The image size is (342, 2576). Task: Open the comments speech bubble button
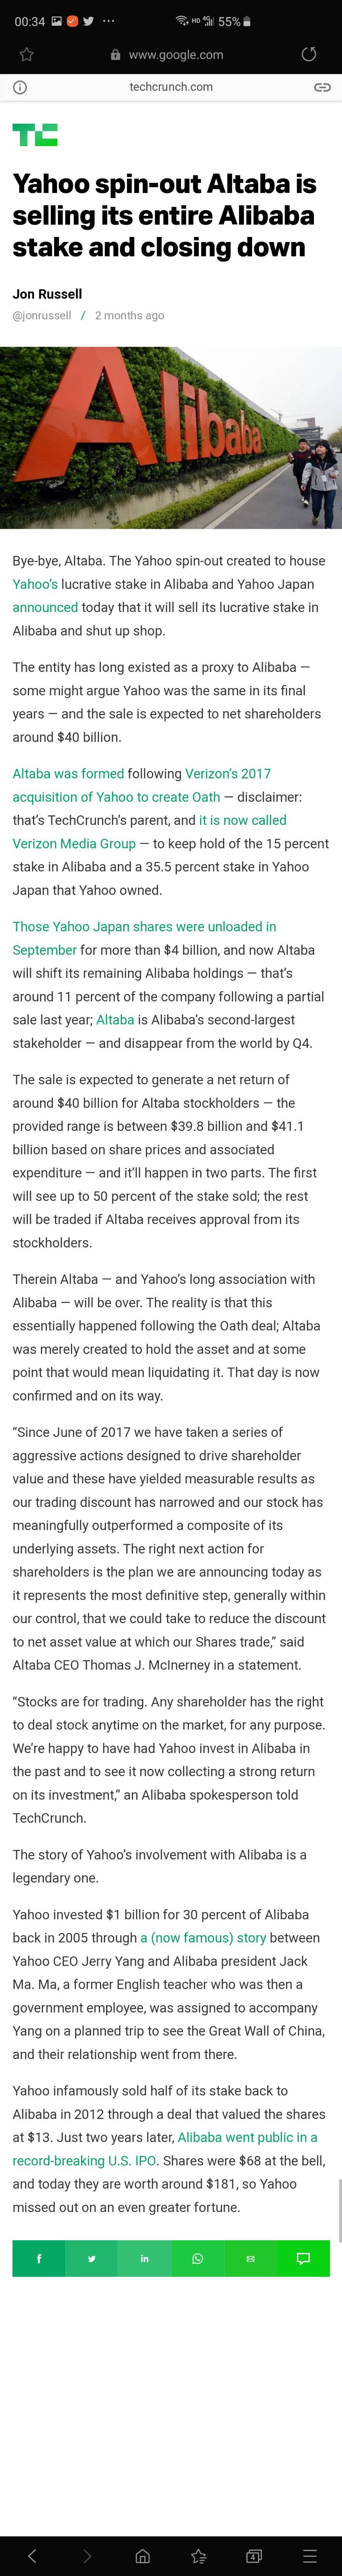click(x=303, y=2258)
